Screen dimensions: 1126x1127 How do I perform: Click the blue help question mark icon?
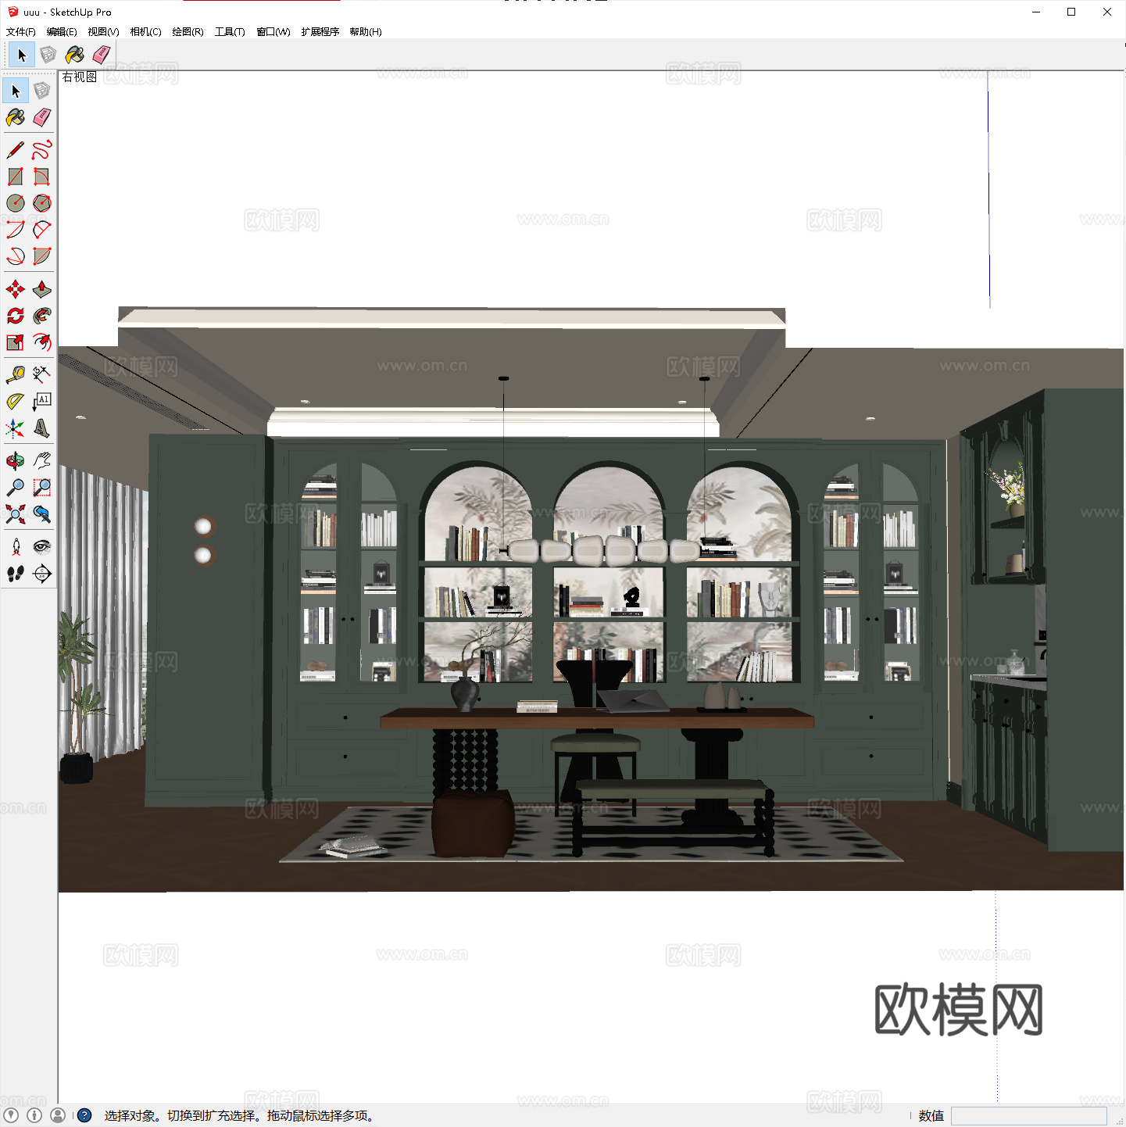pyautogui.click(x=85, y=1115)
